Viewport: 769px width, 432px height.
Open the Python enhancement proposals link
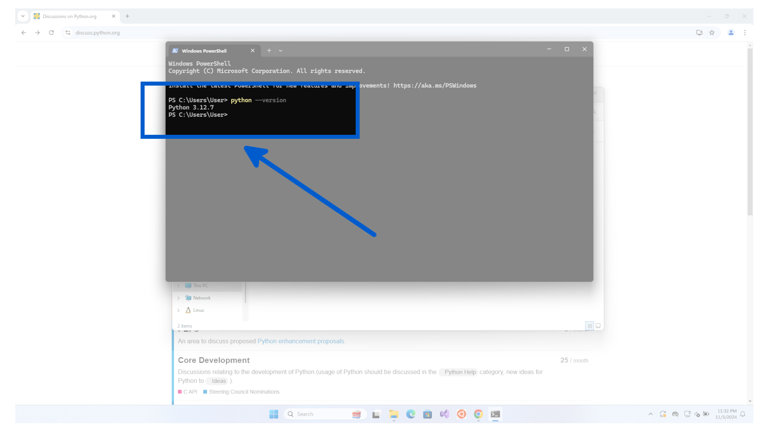tap(300, 341)
